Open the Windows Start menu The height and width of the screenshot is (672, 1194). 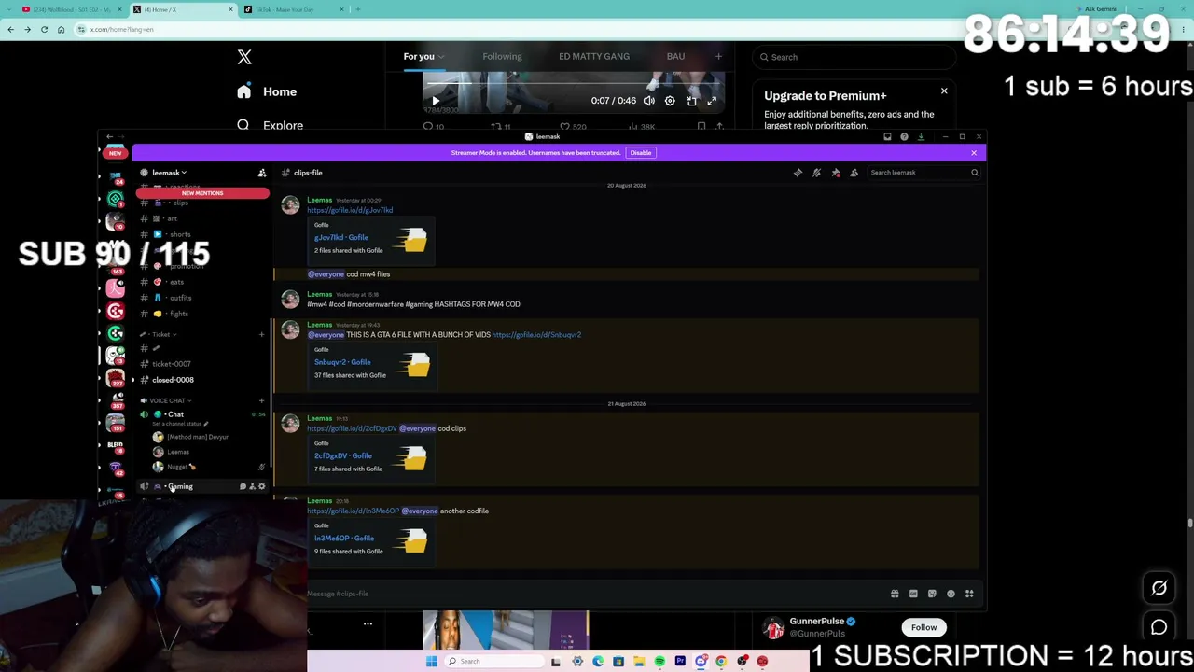click(432, 662)
